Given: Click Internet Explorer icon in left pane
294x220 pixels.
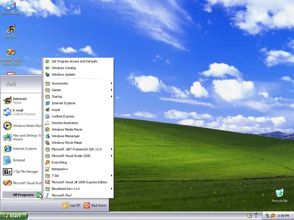Looking at the screenshot, I should tap(7, 149).
